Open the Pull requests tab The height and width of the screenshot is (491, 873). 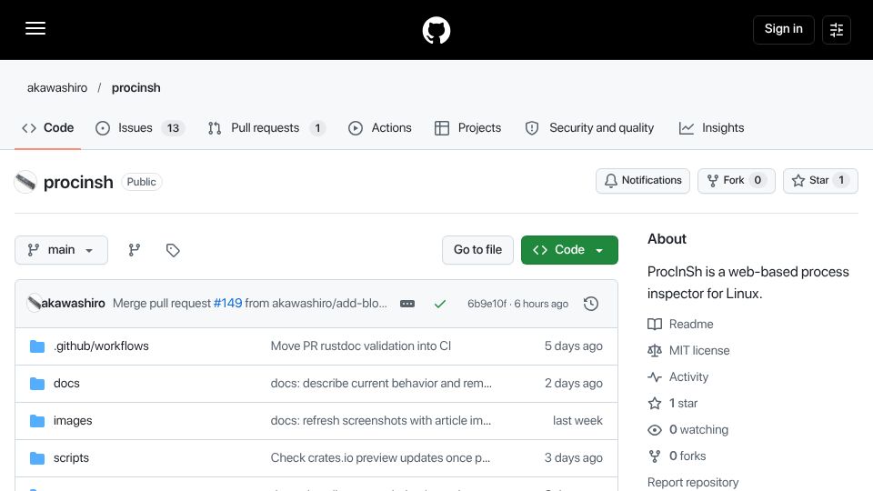click(x=266, y=128)
